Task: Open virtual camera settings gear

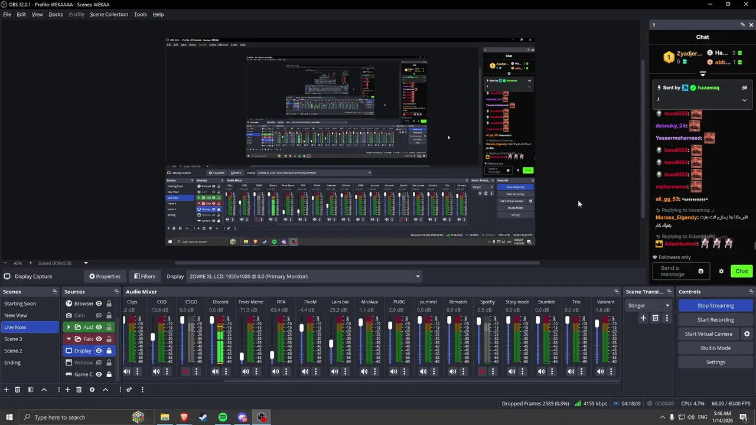Action: (747, 334)
